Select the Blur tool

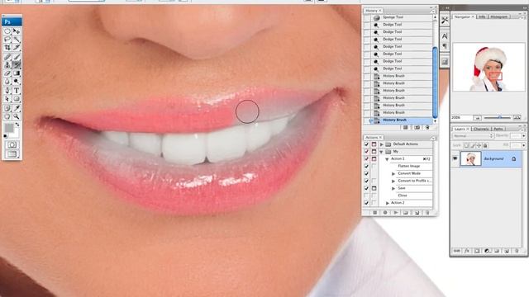pos(7,81)
